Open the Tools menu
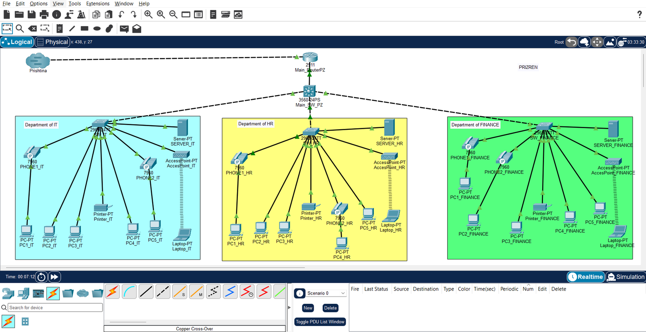646x332 pixels. click(x=75, y=4)
